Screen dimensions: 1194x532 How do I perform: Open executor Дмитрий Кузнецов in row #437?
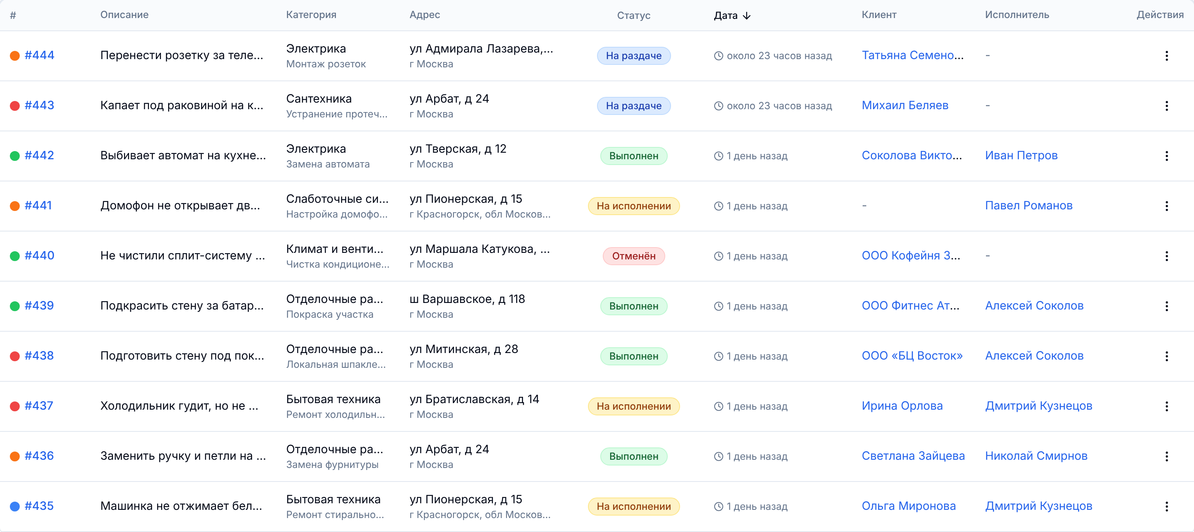point(1038,405)
